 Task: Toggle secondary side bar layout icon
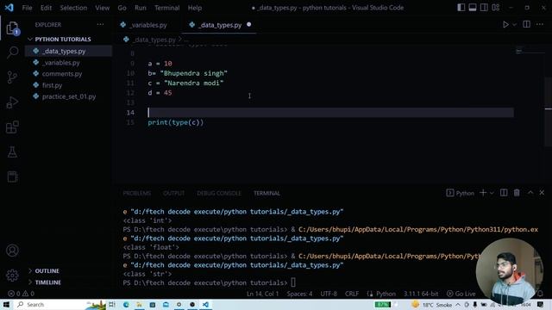484,8
